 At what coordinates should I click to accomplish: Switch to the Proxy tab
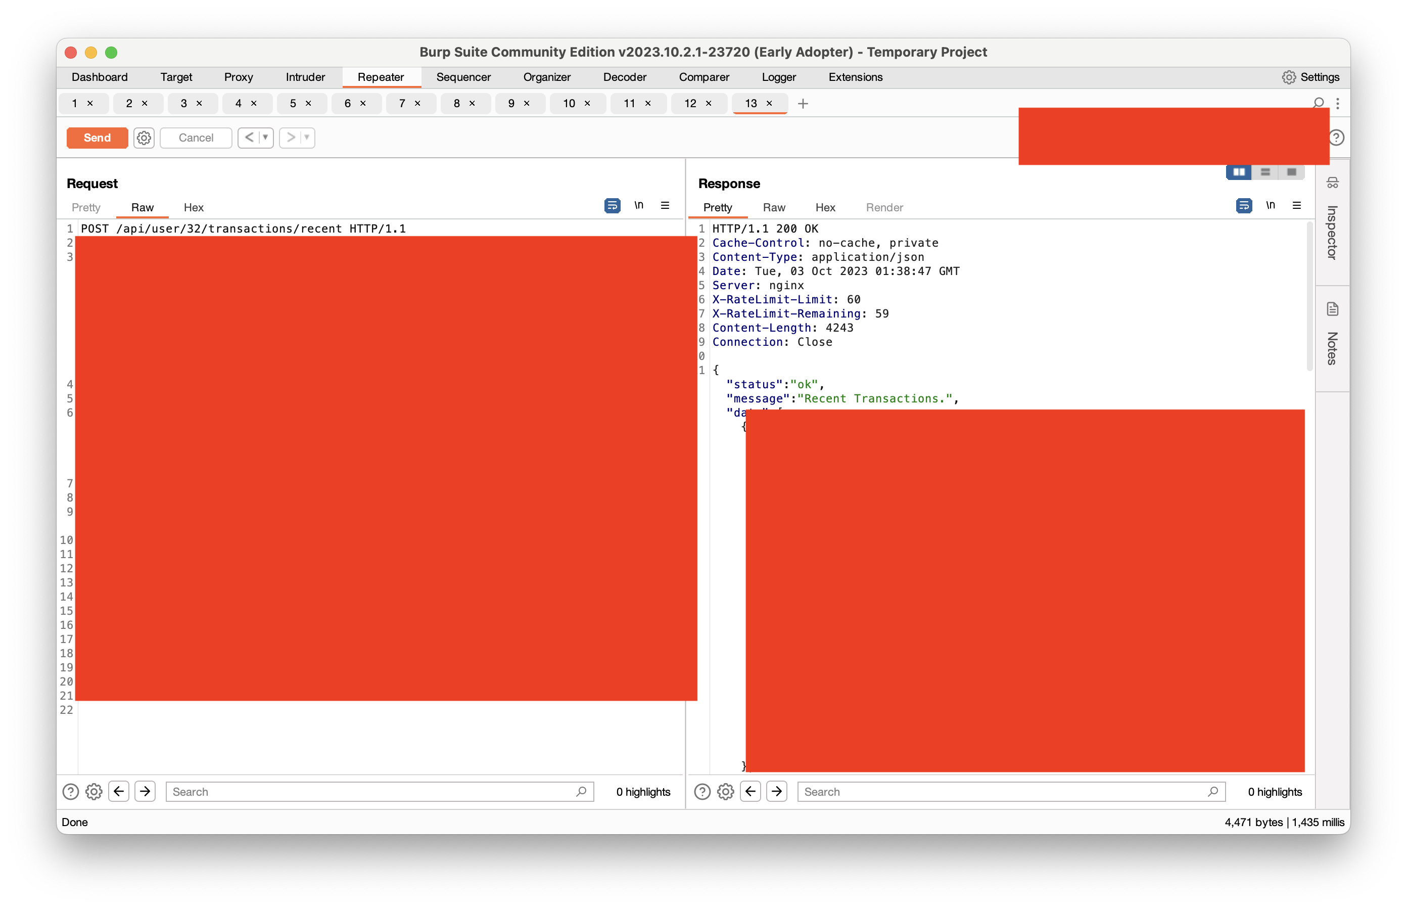[x=239, y=77]
